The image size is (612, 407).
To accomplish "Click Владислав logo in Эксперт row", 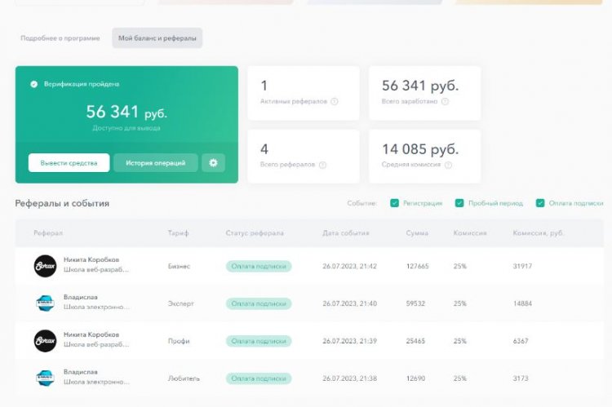I will 45,303.
